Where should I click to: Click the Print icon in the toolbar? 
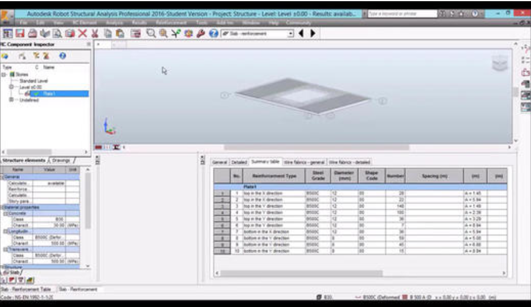[32, 34]
